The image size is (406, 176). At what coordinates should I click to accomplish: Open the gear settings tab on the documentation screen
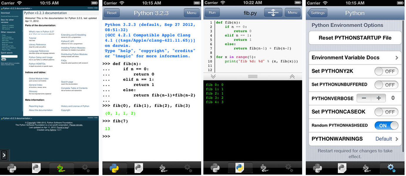tap(85, 168)
